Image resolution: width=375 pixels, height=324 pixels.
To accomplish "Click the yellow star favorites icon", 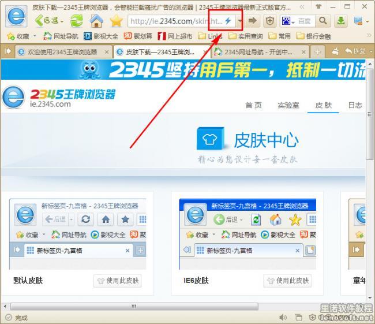I will [x=117, y=21].
